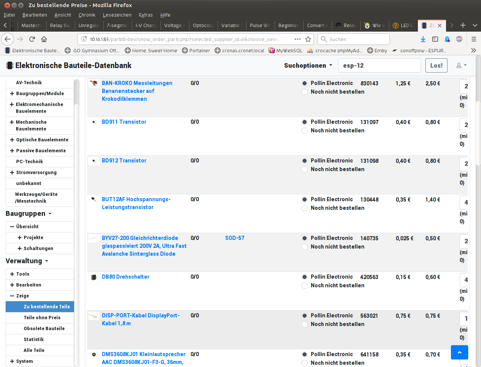Open the Datei menu
The width and height of the screenshot is (481, 367).
(x=9, y=15)
